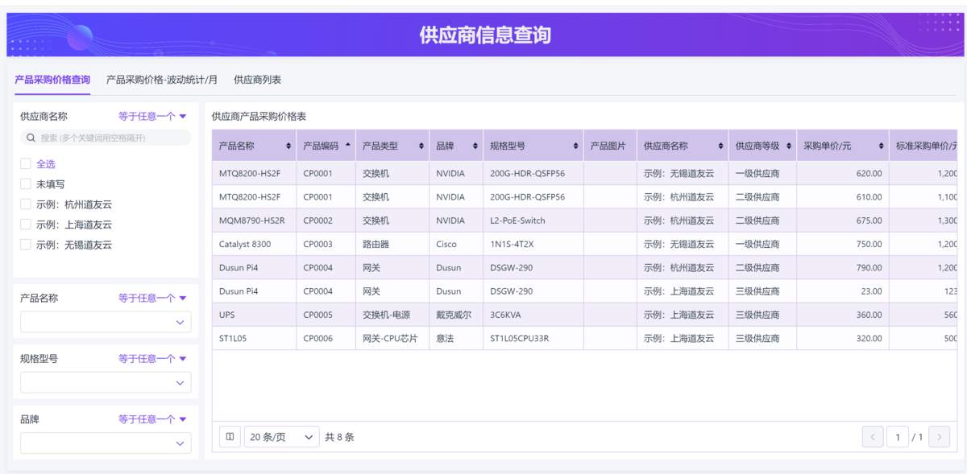Click the 供应商名称 table column sort icon
Screen dimensions: 967x474
(720, 146)
